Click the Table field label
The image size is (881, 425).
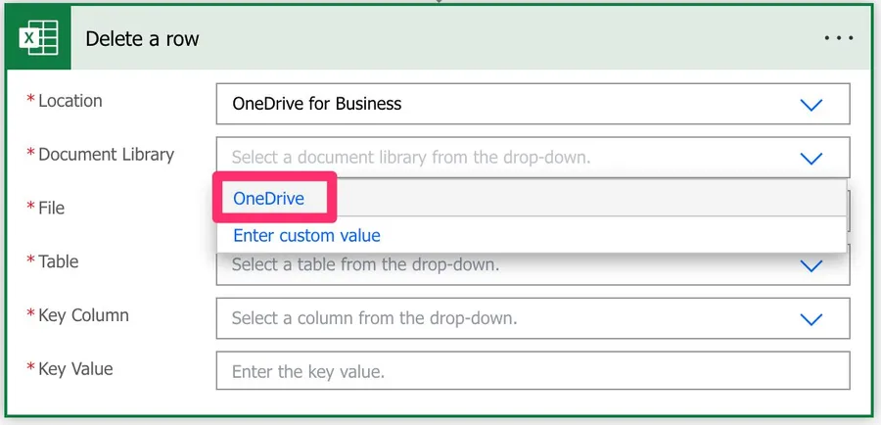(x=58, y=261)
